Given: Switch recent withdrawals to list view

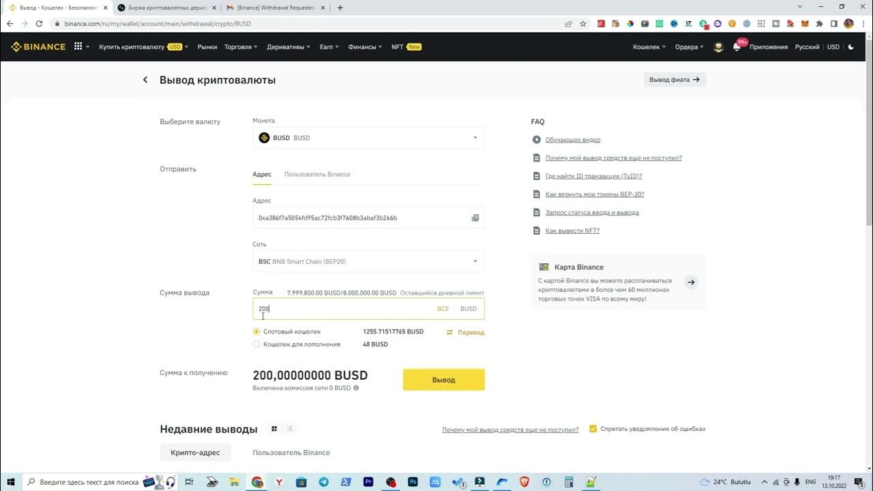Looking at the screenshot, I should coord(290,429).
